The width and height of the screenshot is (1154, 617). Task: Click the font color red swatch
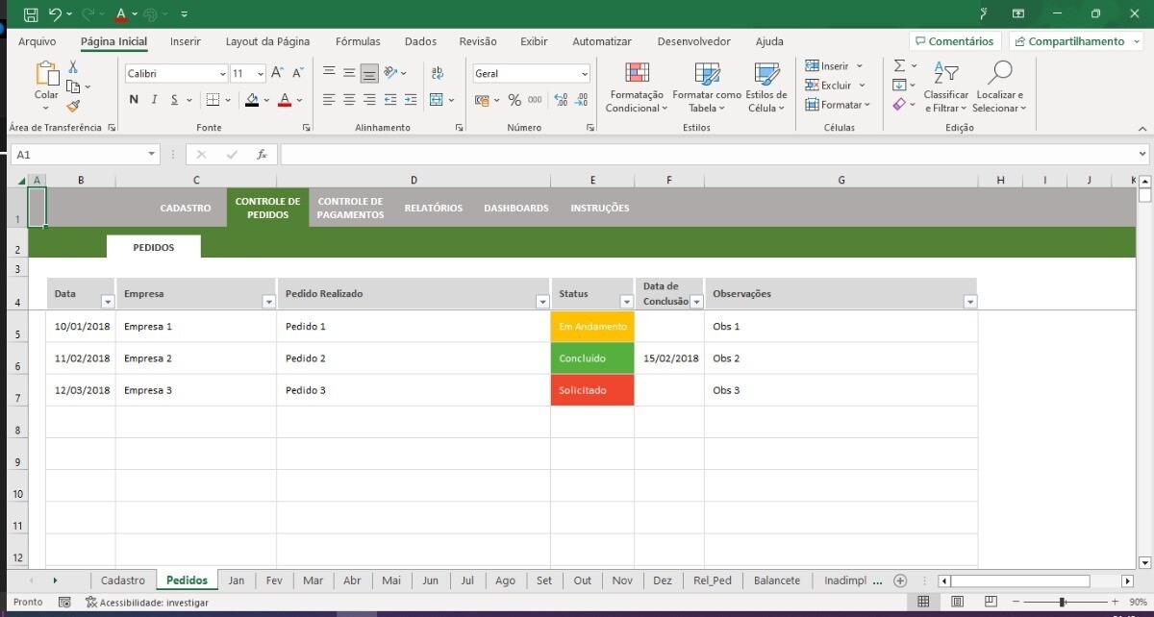284,100
